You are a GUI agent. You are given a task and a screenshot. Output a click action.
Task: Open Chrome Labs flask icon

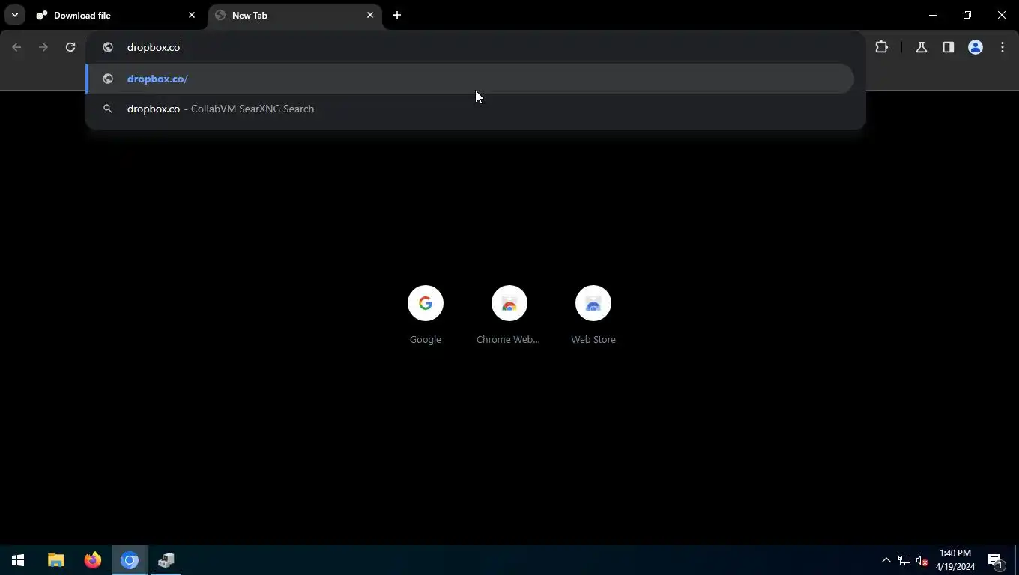922,47
